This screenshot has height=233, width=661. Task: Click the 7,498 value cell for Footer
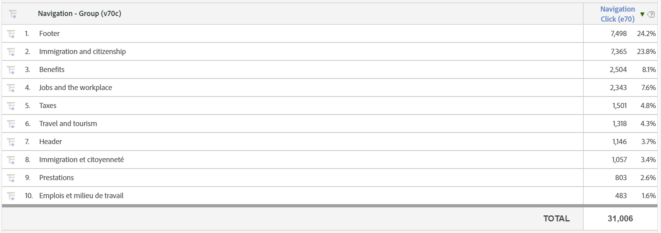point(619,34)
